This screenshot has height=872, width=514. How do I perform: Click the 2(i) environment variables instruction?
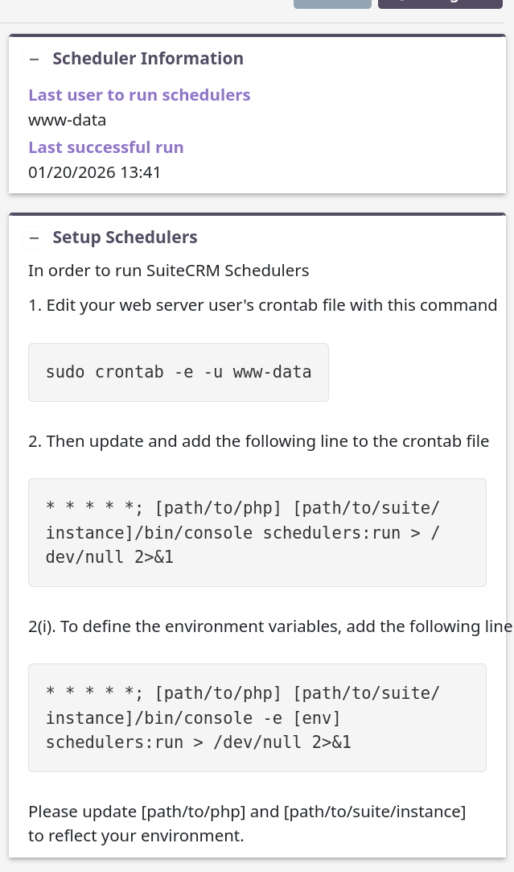pos(269,626)
